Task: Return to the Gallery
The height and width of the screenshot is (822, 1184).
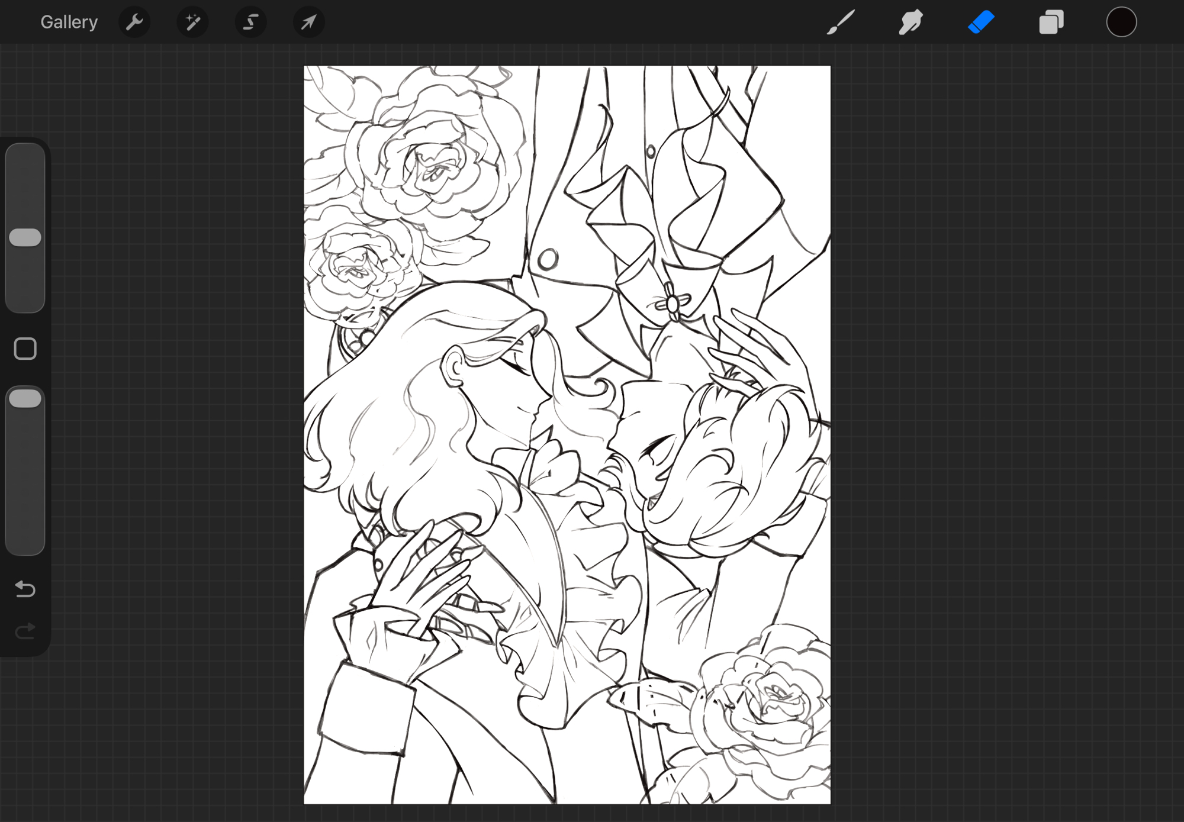Action: coord(69,22)
